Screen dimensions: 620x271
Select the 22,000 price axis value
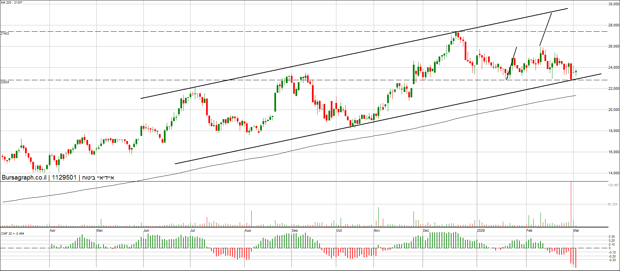coord(614,89)
